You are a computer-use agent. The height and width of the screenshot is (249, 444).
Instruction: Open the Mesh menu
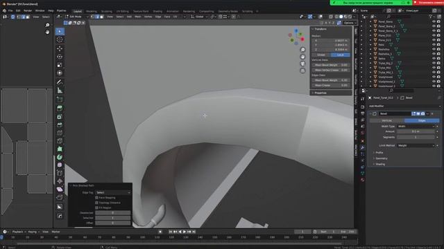coord(138,17)
